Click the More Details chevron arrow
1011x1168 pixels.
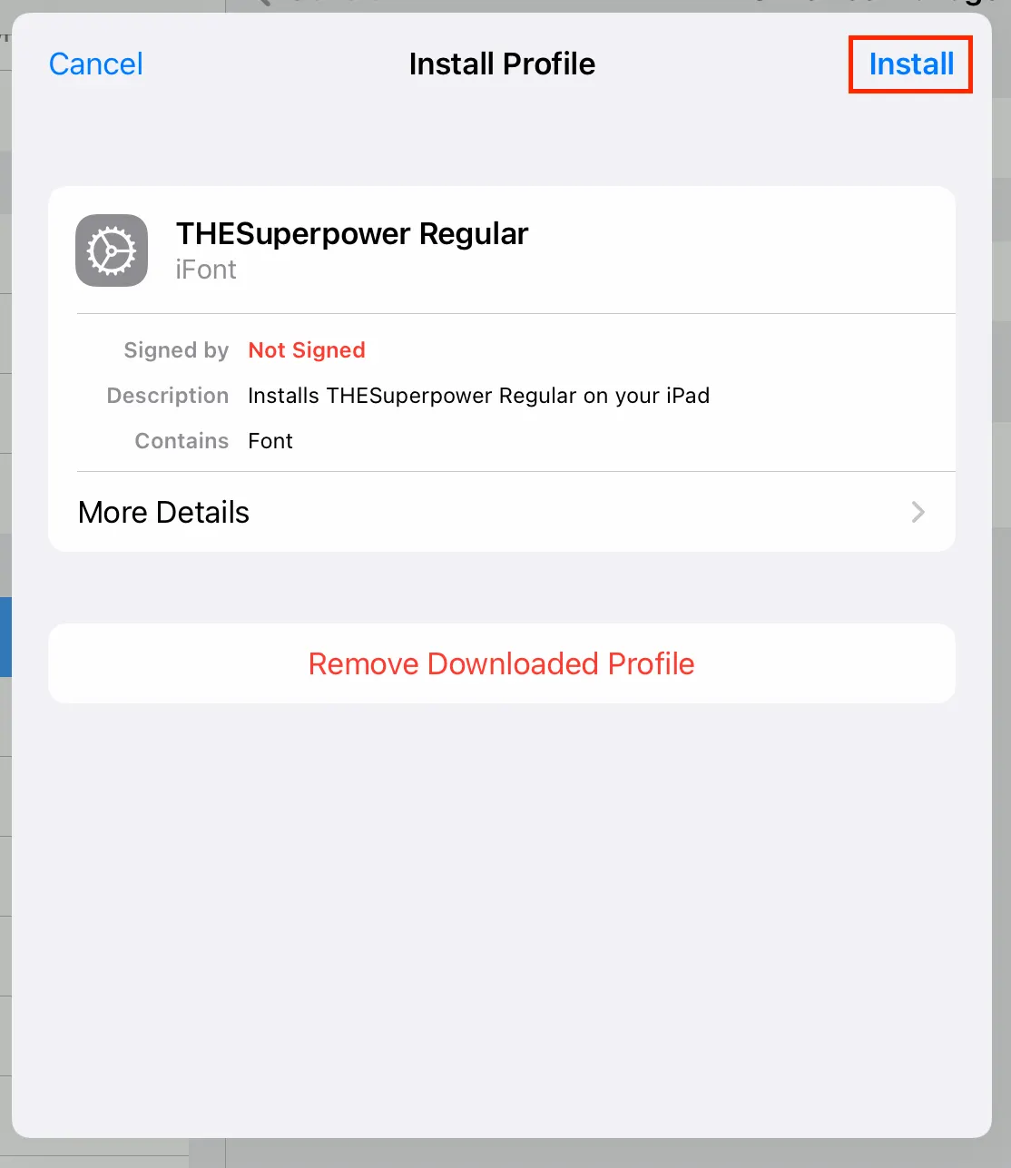point(918,512)
